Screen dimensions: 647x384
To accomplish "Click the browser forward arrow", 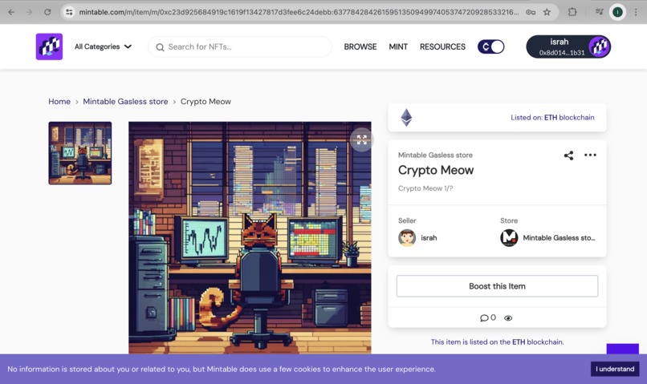I will (x=29, y=12).
